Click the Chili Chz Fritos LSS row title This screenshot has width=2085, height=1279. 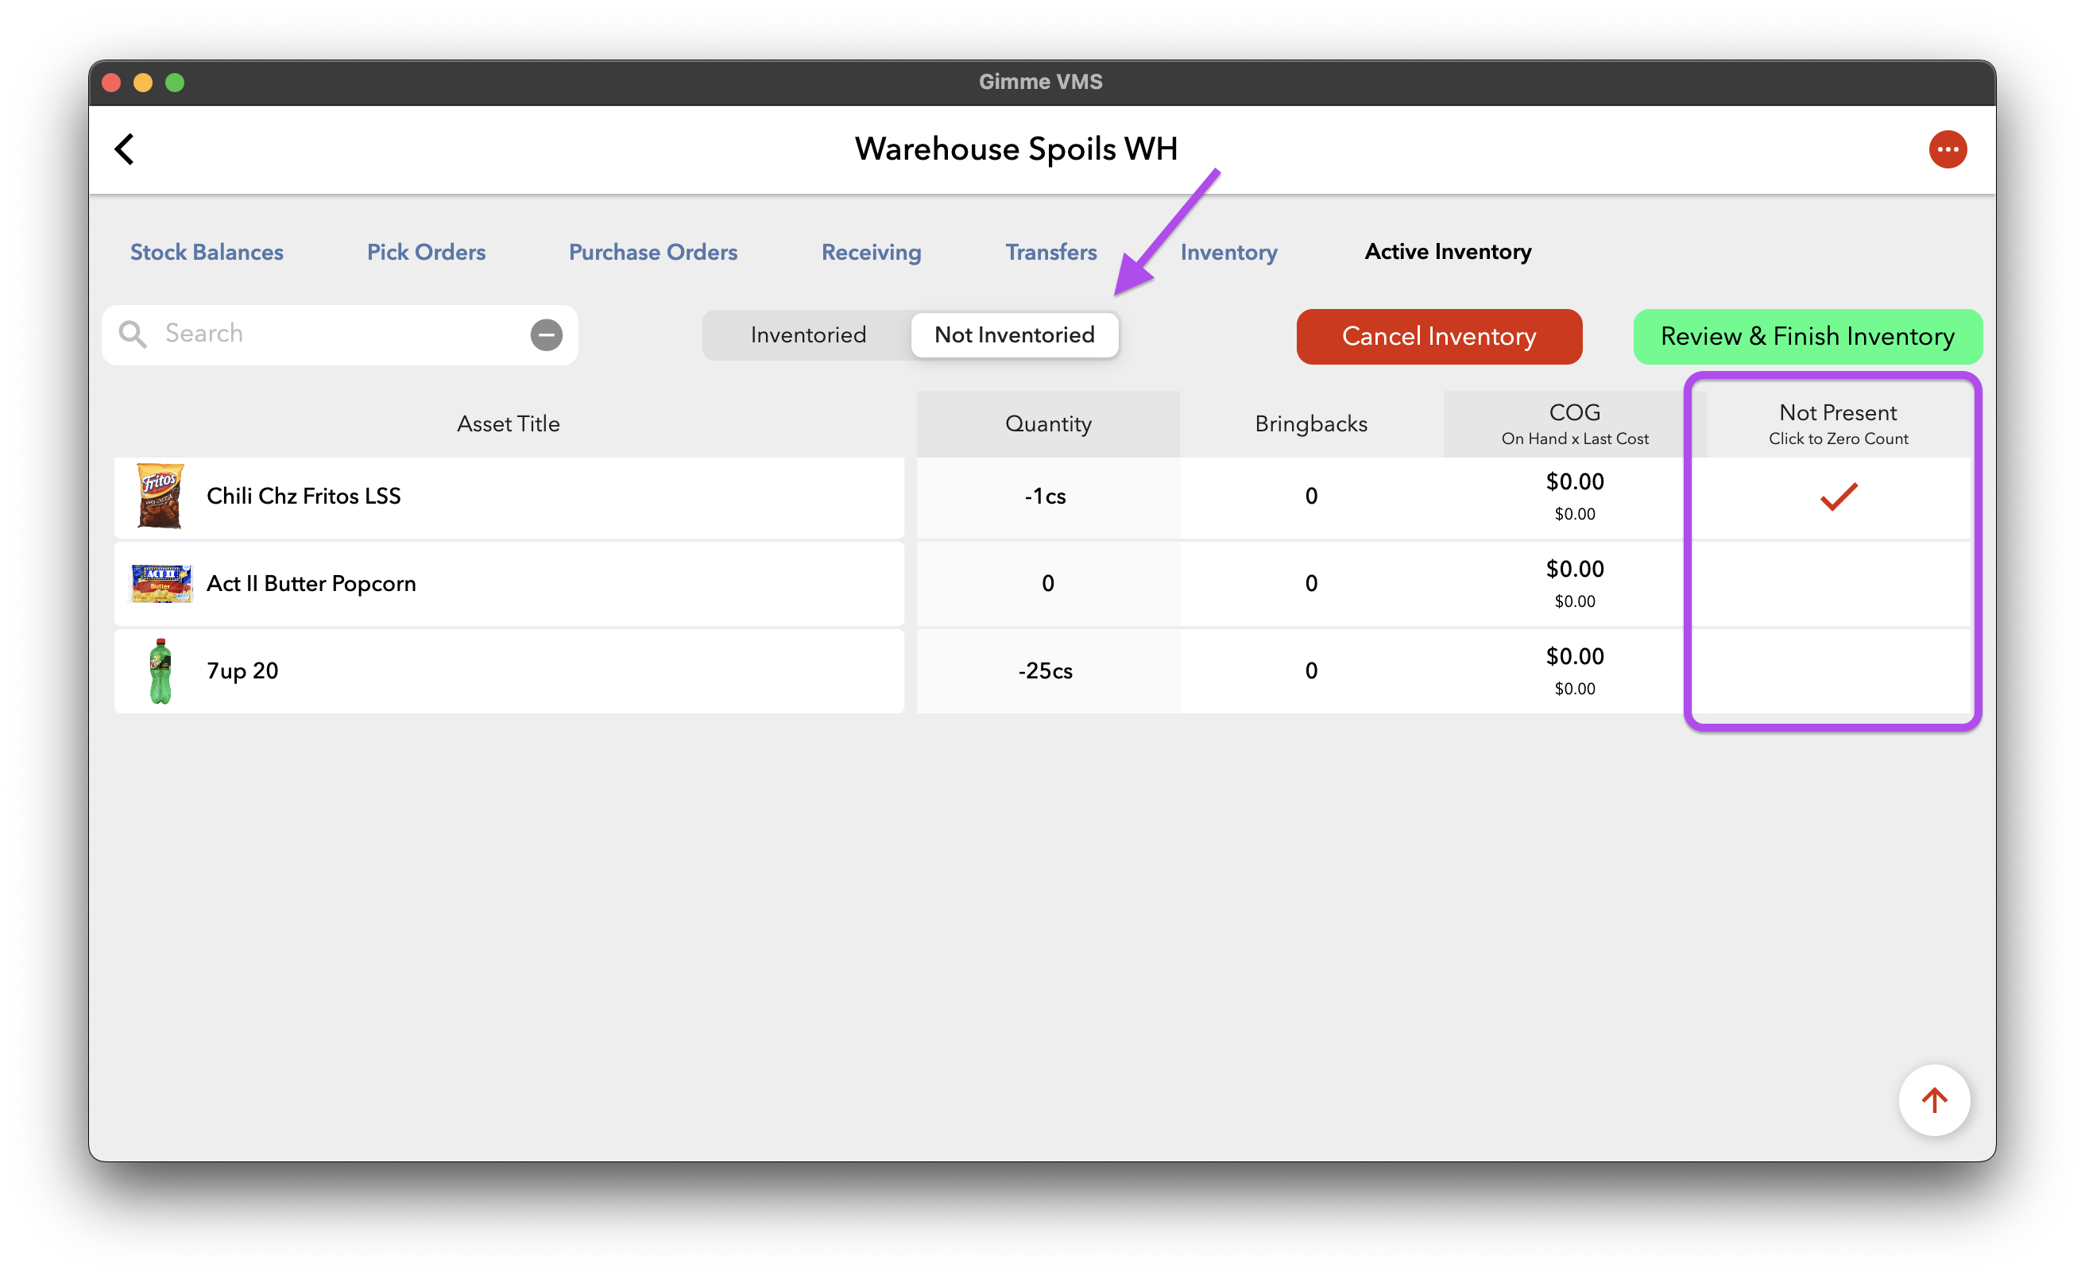click(304, 496)
